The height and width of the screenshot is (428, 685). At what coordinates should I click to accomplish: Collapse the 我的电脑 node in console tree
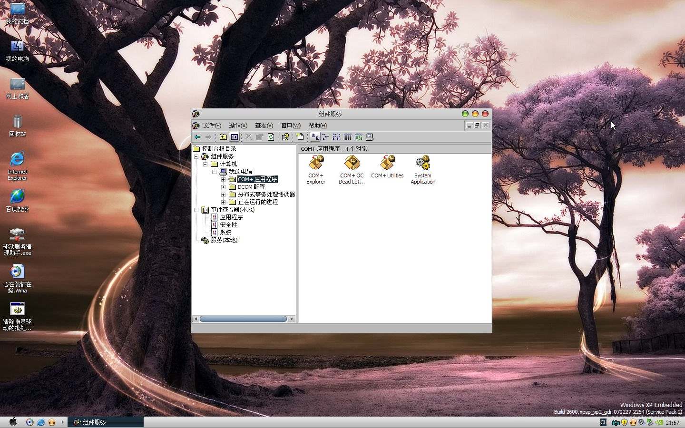click(215, 172)
